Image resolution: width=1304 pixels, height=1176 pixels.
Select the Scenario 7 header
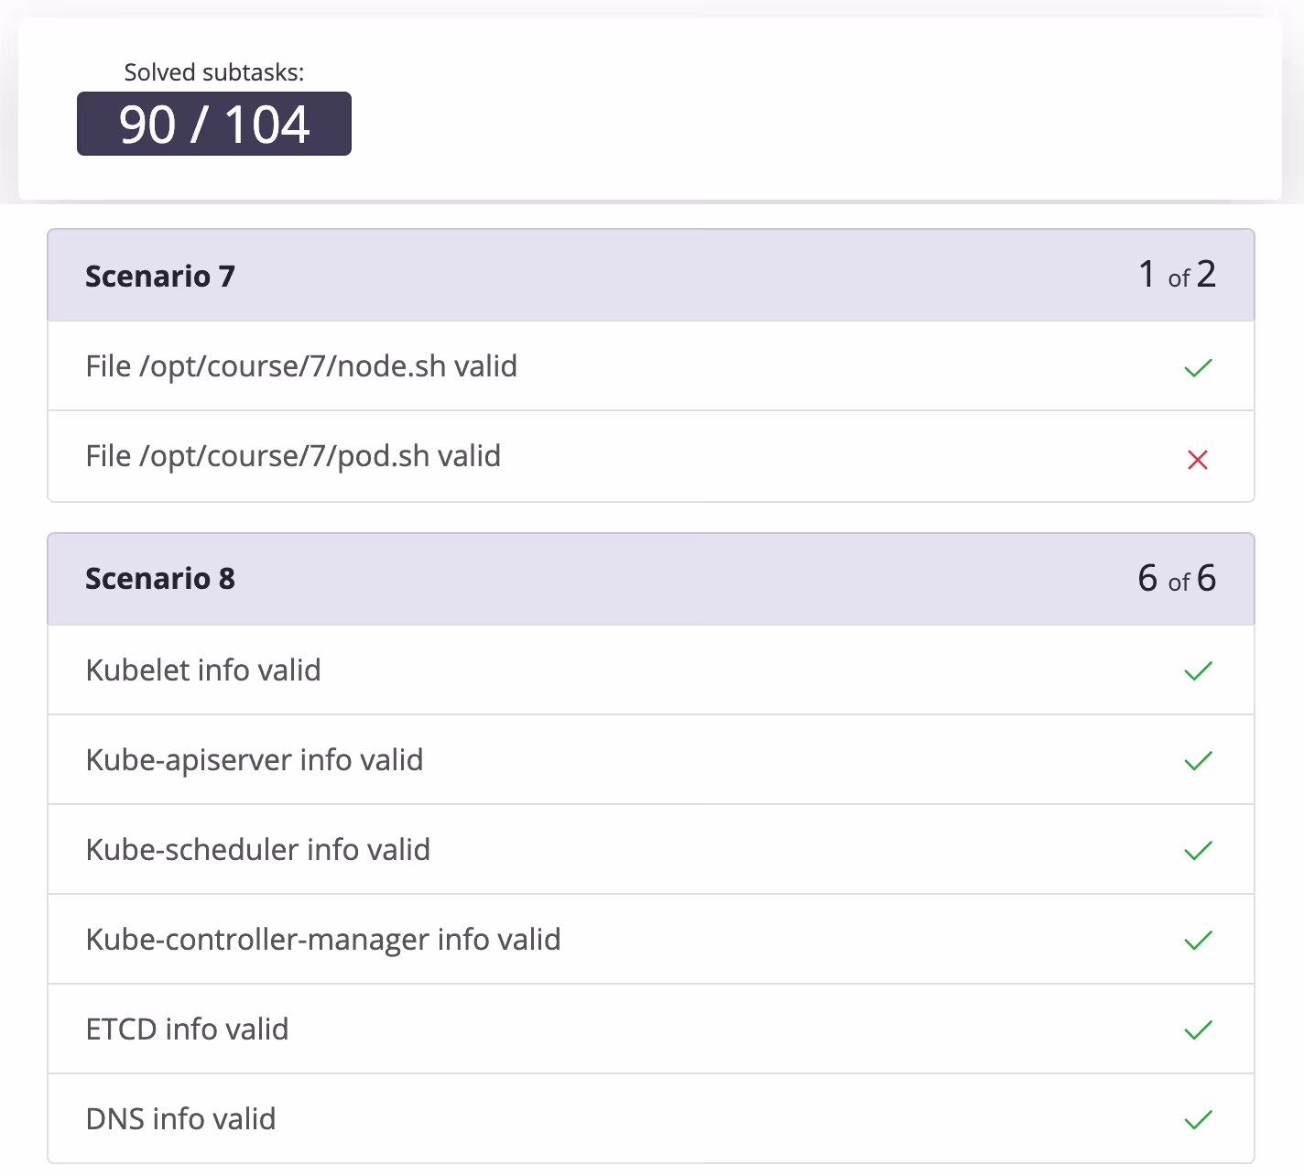[x=160, y=276]
